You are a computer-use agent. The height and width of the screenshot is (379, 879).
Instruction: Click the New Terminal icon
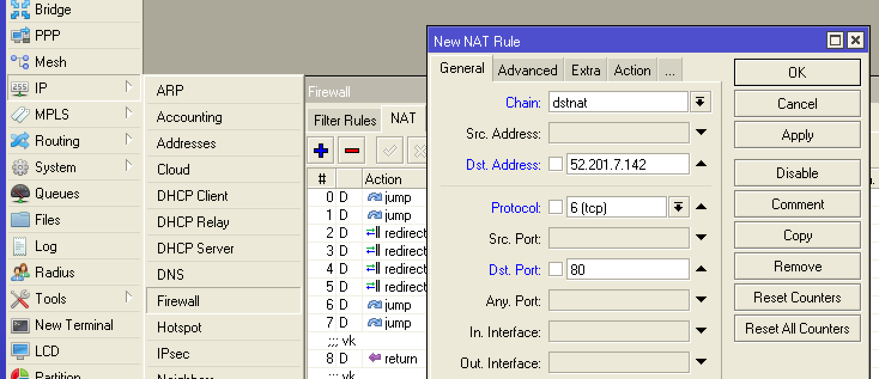click(20, 326)
